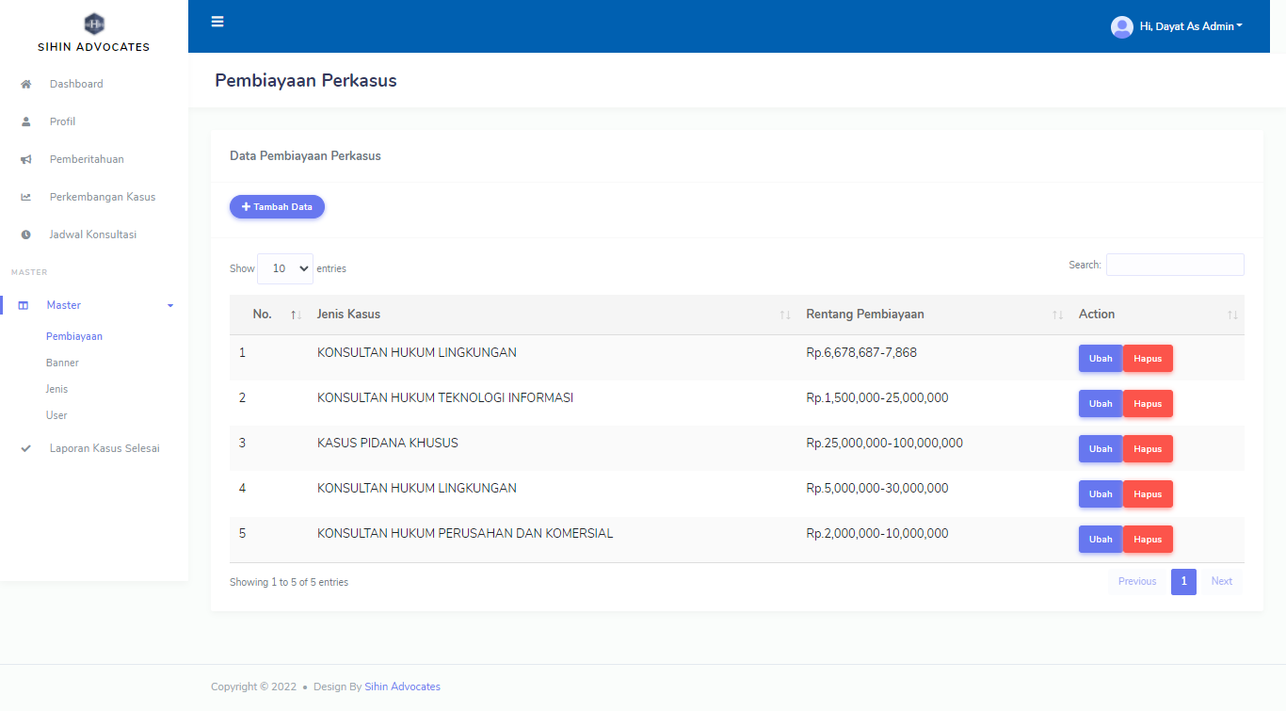Select the Laporan Kasus Selesai checkmark icon
This screenshot has width=1286, height=711.
pyautogui.click(x=25, y=448)
